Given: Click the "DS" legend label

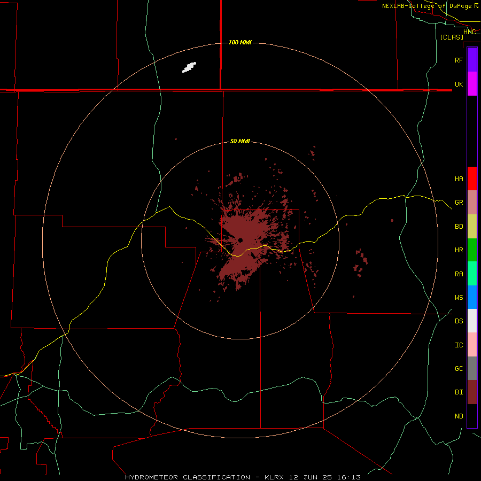Looking at the screenshot, I should 459,321.
